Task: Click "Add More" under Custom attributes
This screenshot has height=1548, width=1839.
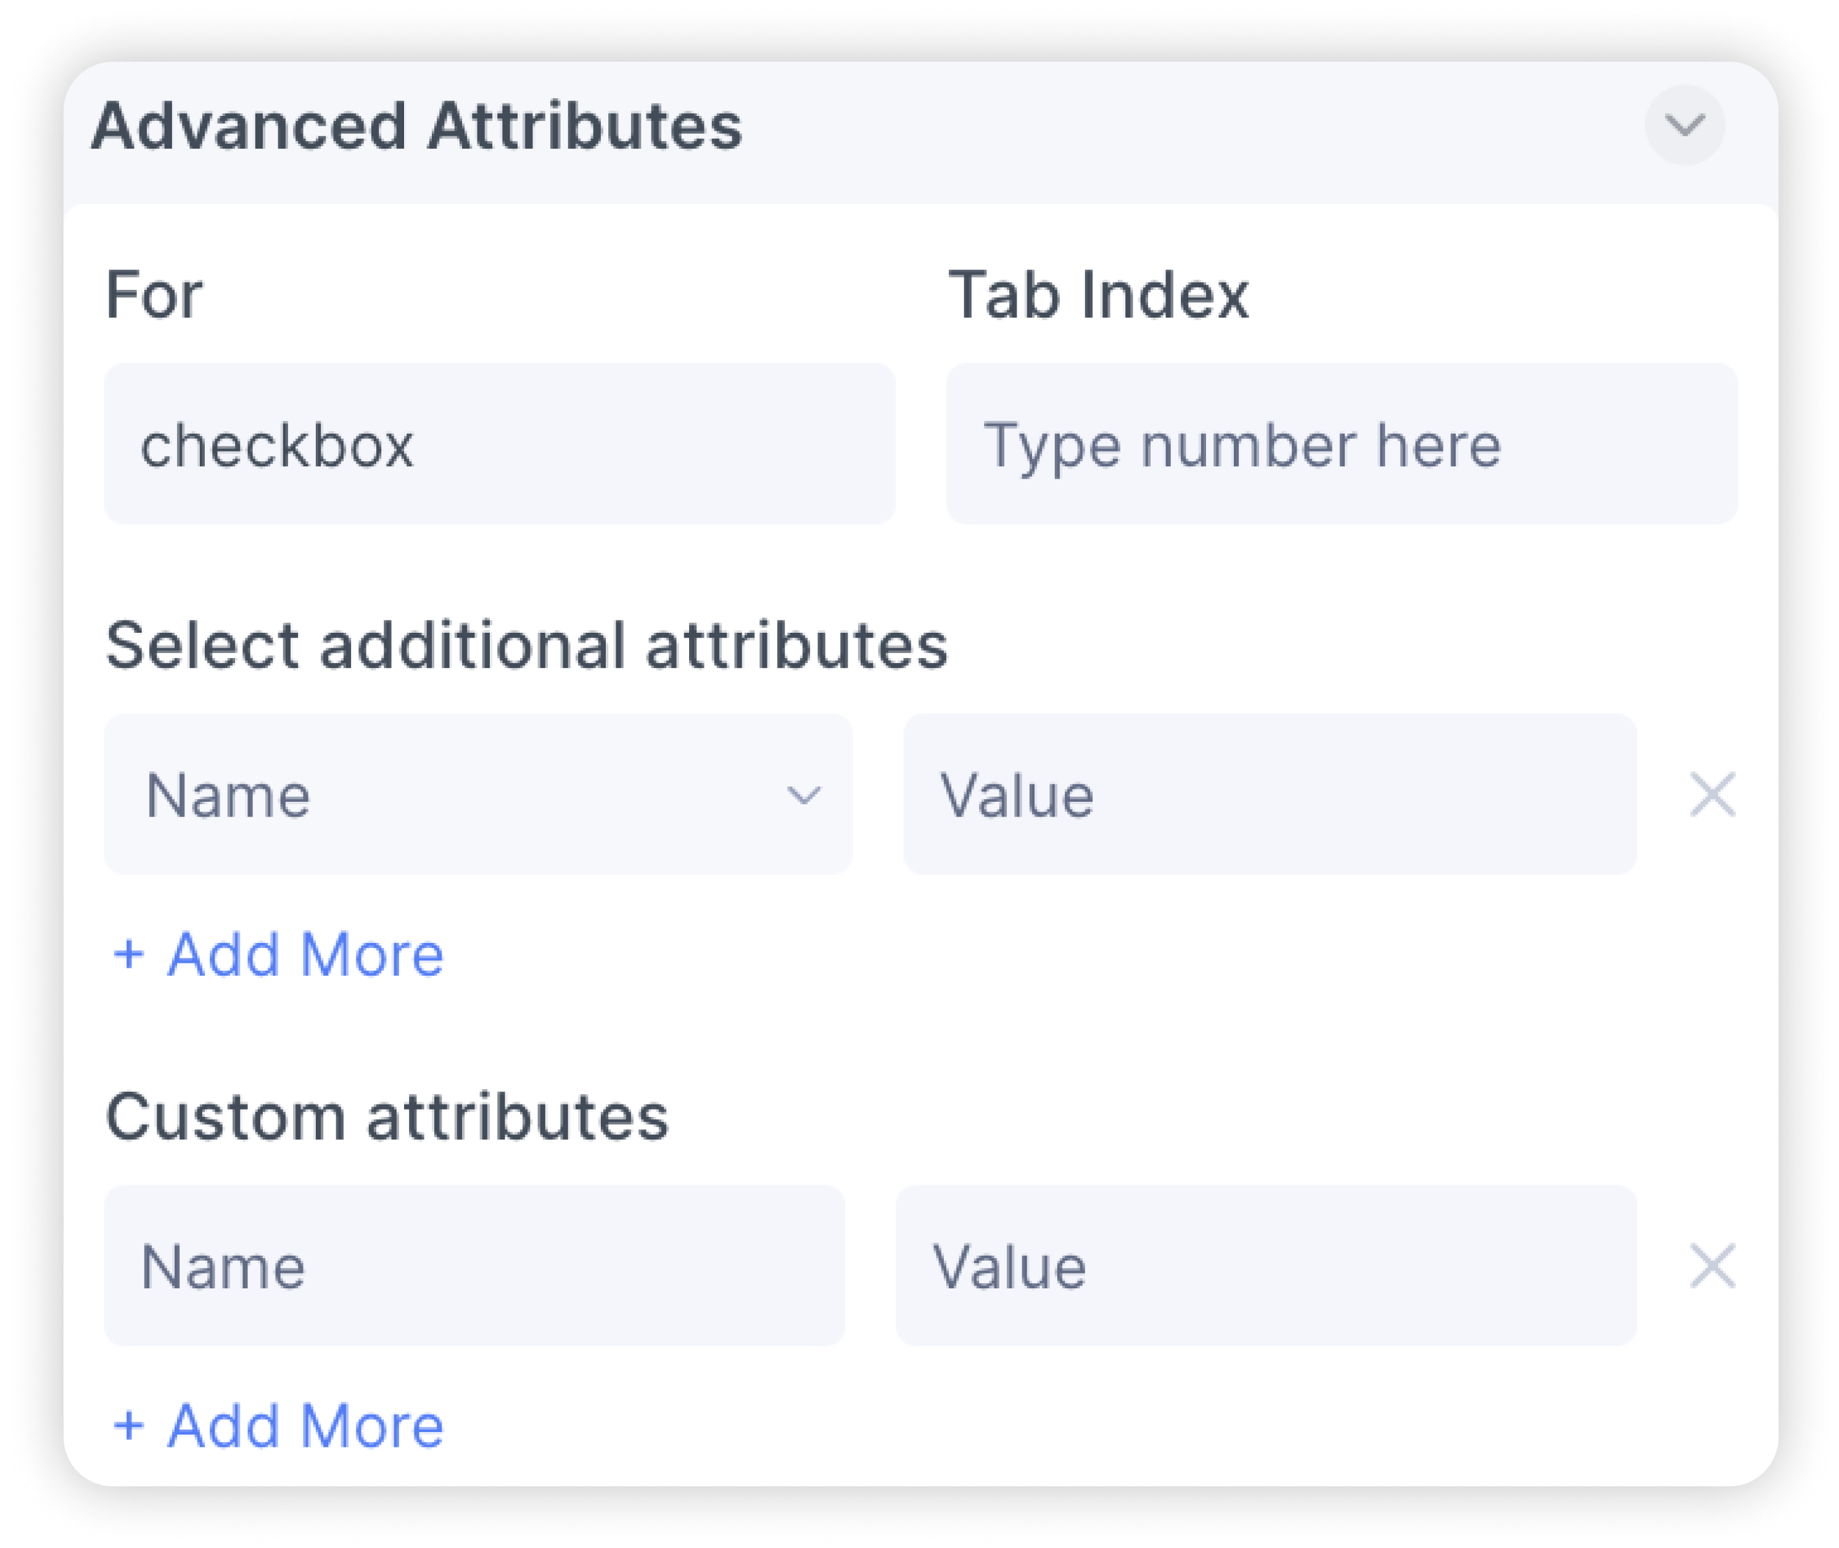Action: 305,1426
